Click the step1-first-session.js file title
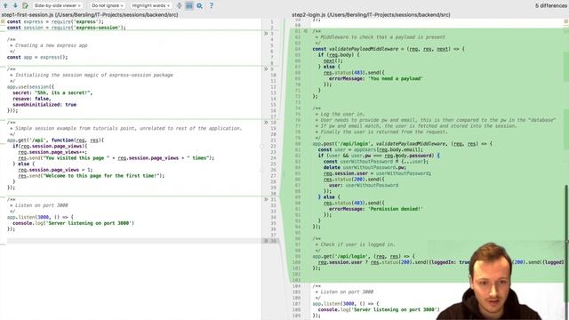The height and width of the screenshot is (320, 569). (x=90, y=15)
